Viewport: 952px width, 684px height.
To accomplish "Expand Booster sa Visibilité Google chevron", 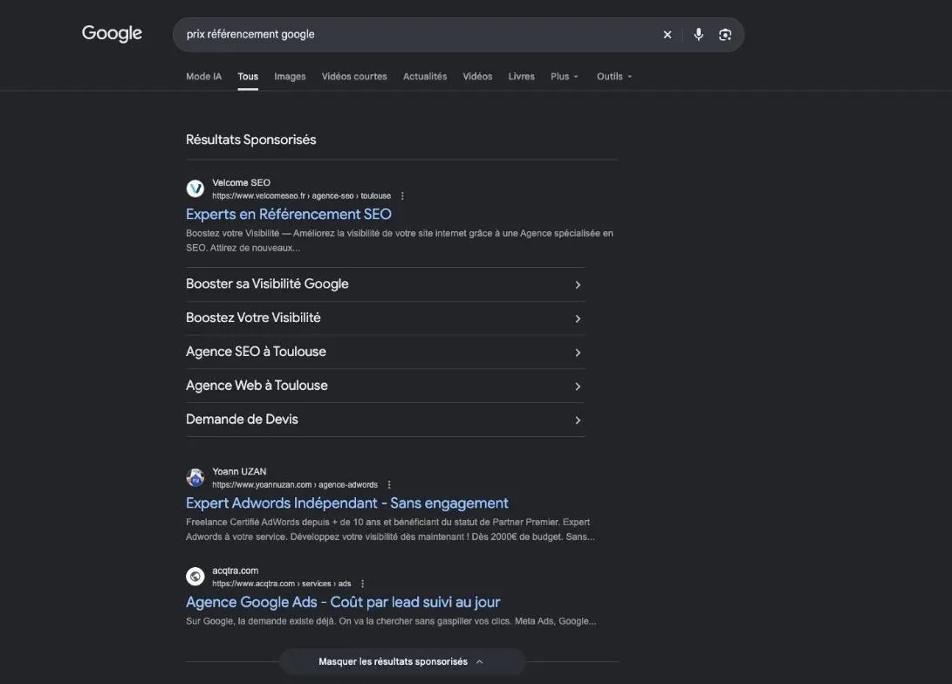I will (578, 284).
